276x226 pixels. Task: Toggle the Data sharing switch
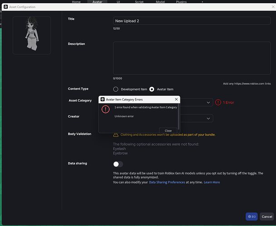tap(118, 164)
